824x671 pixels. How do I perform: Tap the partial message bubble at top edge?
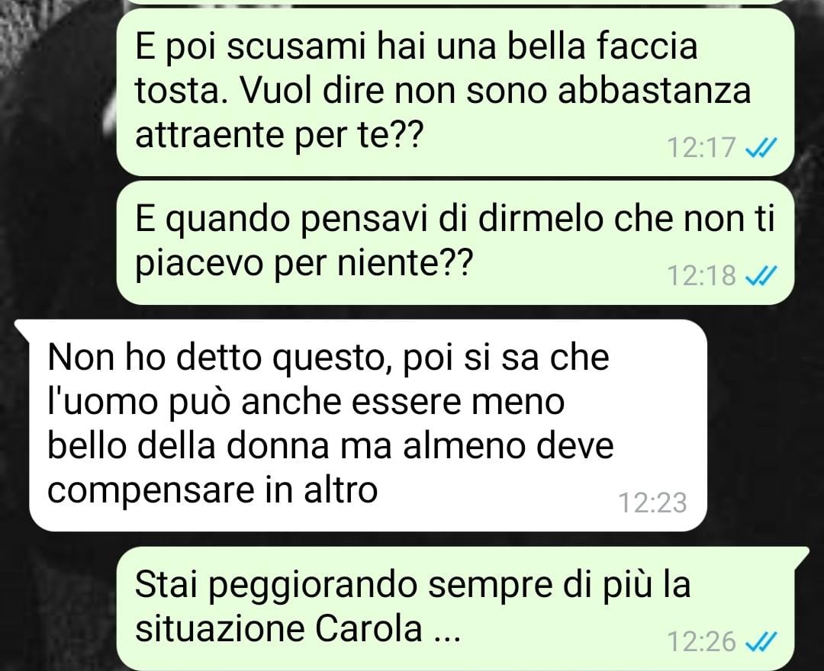[455, 2]
